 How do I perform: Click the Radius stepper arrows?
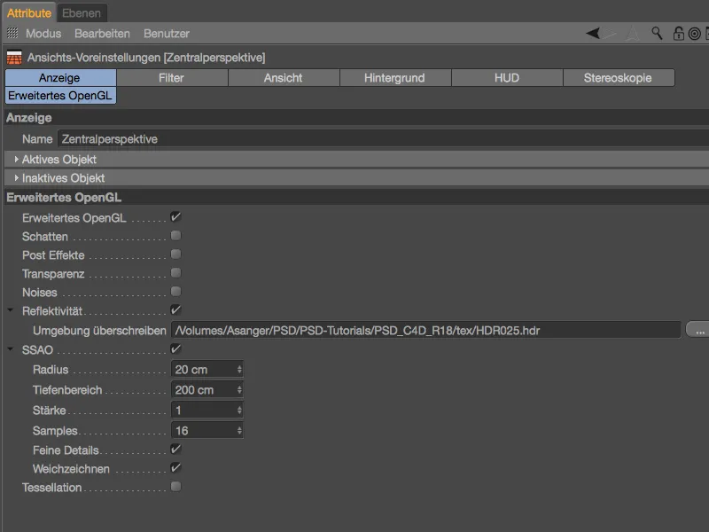click(239, 370)
